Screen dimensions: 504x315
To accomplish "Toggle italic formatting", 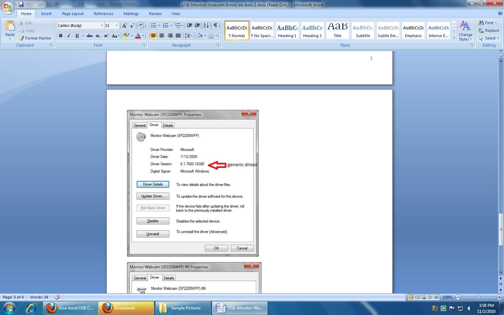I will [69, 36].
